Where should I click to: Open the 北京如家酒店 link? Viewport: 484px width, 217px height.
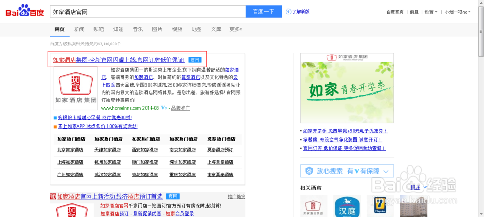(70, 150)
